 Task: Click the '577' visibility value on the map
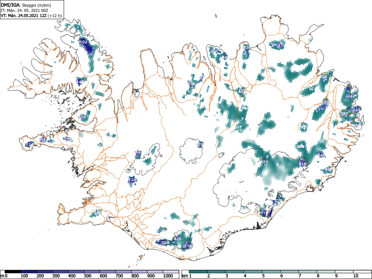(264, 162)
